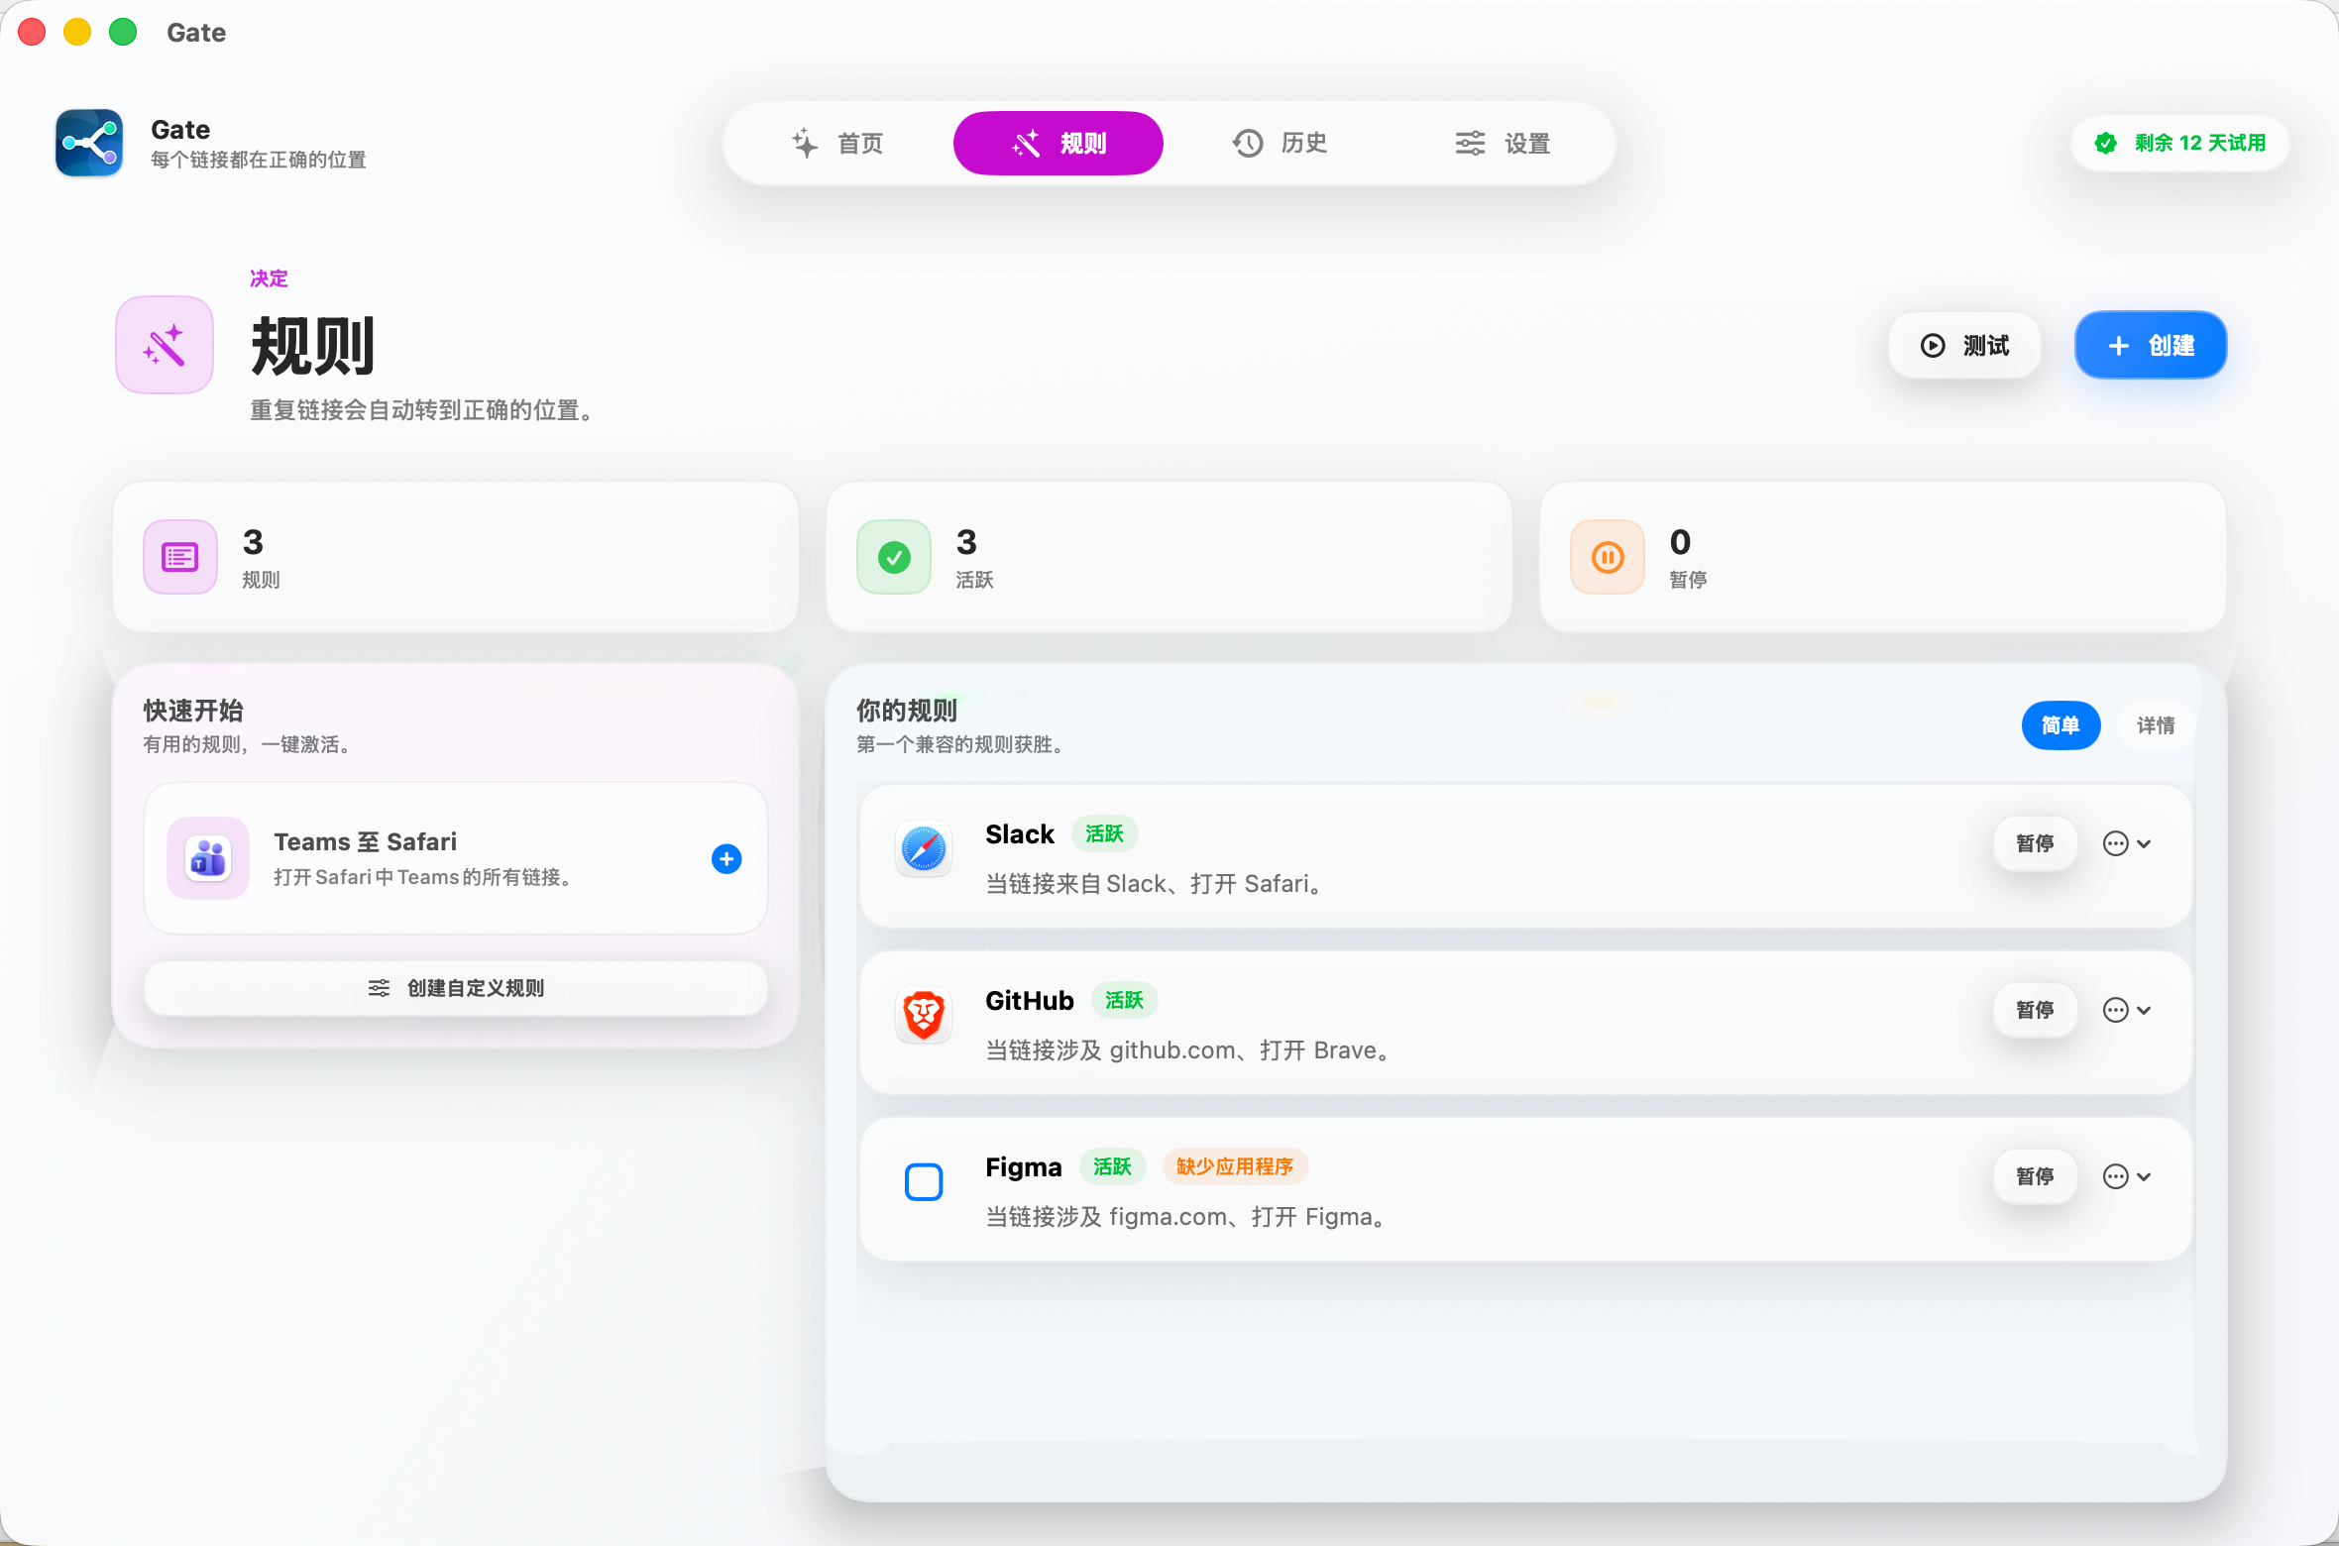Click the 活跃 badge on the Slack rule

click(x=1104, y=833)
